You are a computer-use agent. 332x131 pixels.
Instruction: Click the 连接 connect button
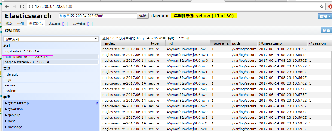(143, 16)
